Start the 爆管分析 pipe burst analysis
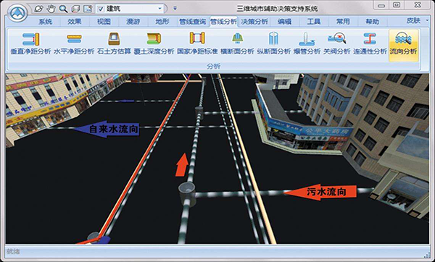This screenshot has width=435, height=262. click(307, 43)
